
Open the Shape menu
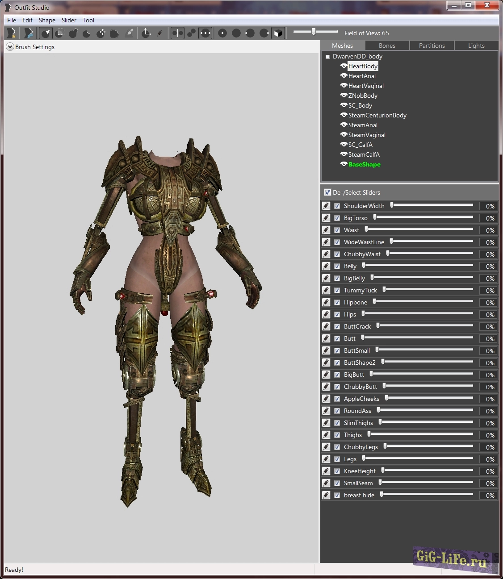click(x=47, y=20)
